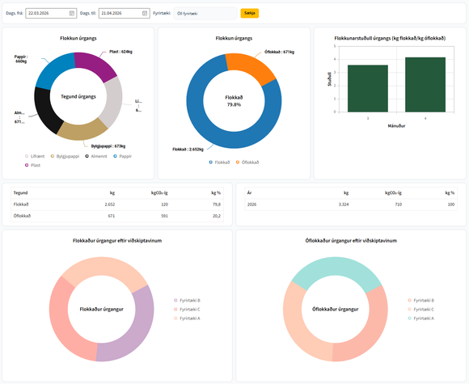Click the month 3 bar in sorting ratio chart
The width and height of the screenshot is (469, 384).
tap(368, 89)
